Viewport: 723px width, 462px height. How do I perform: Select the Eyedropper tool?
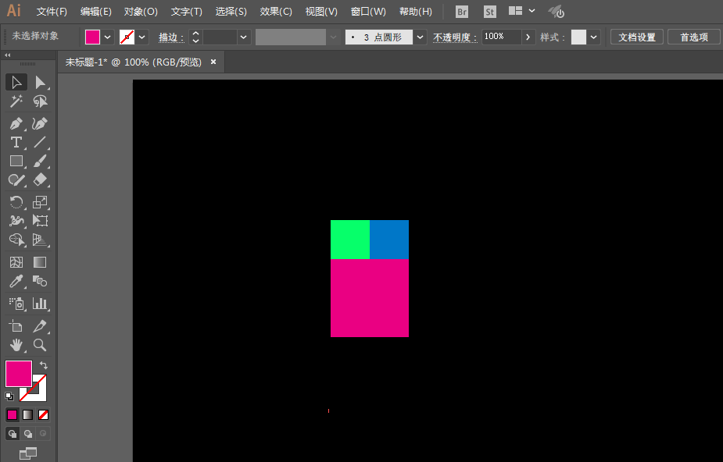pyautogui.click(x=16, y=281)
